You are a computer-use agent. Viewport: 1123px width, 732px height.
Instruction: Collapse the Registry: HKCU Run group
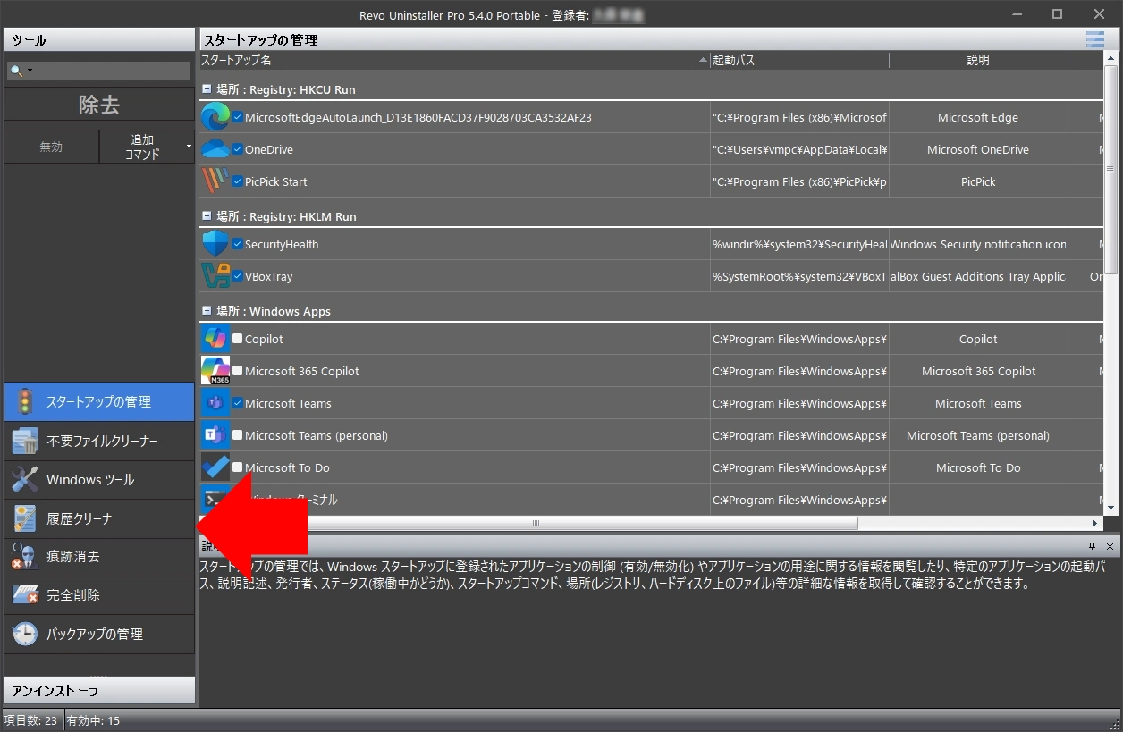[x=207, y=89]
